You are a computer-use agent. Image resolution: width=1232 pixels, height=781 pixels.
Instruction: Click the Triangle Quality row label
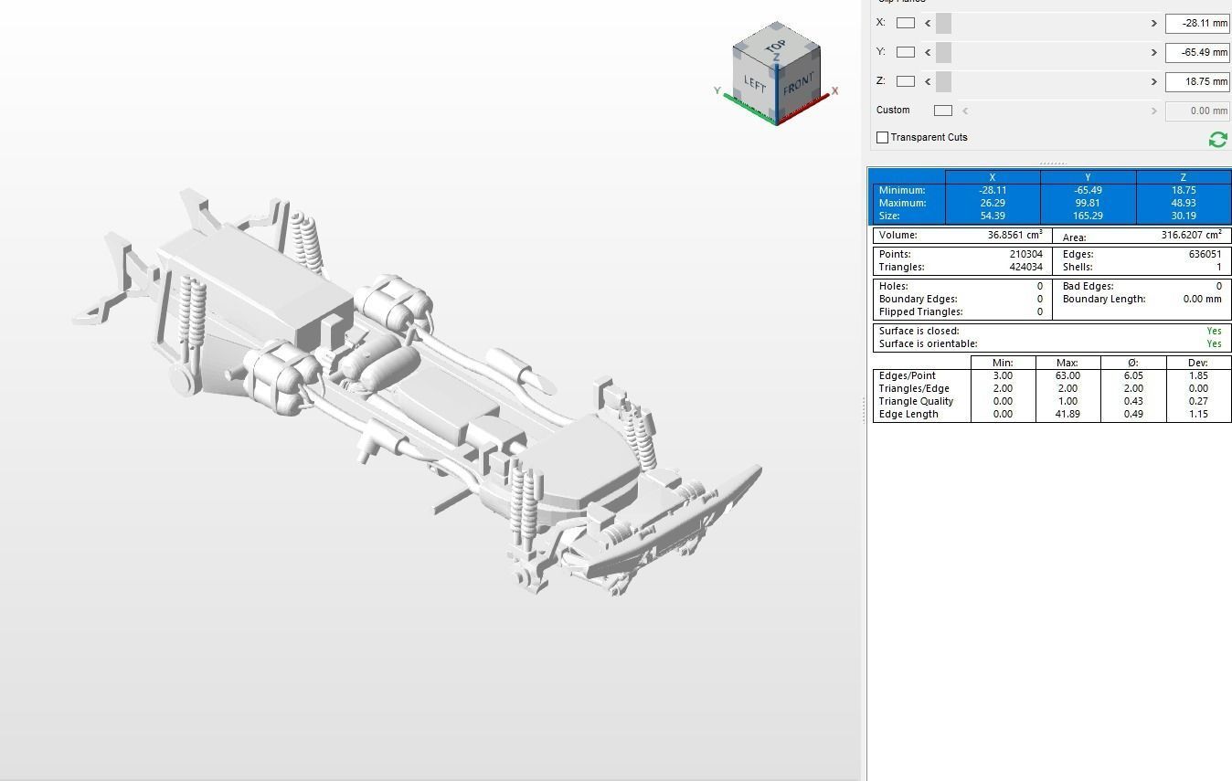point(916,401)
